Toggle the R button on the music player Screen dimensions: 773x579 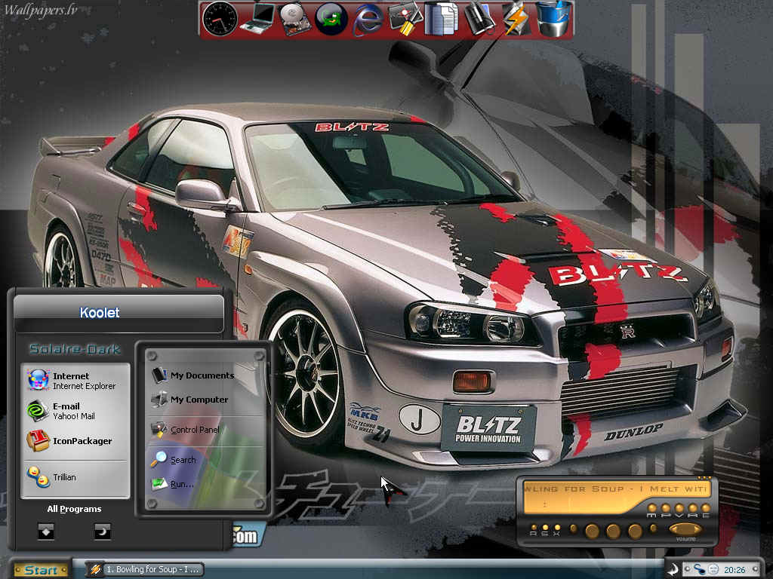click(x=534, y=528)
